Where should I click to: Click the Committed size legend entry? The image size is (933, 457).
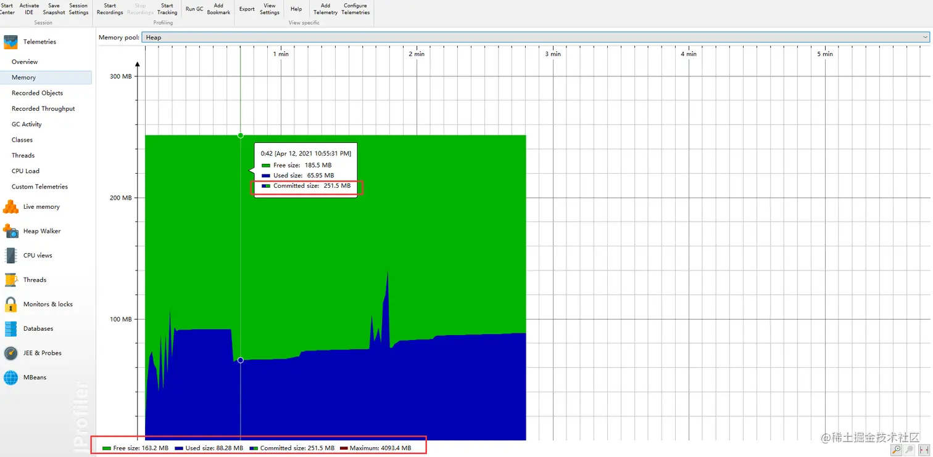[x=292, y=448]
